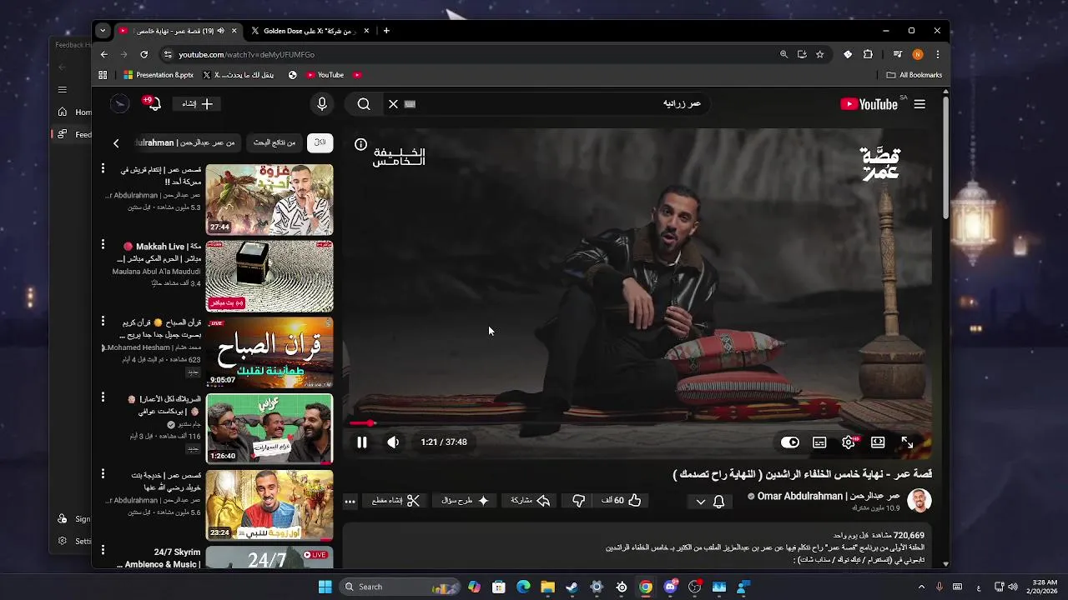Open Chrome tab search dropdown
Viewport: 1068px width, 600px height.
[x=103, y=31]
